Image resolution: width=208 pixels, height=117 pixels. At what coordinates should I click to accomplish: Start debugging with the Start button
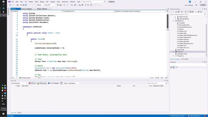coord(60,5)
